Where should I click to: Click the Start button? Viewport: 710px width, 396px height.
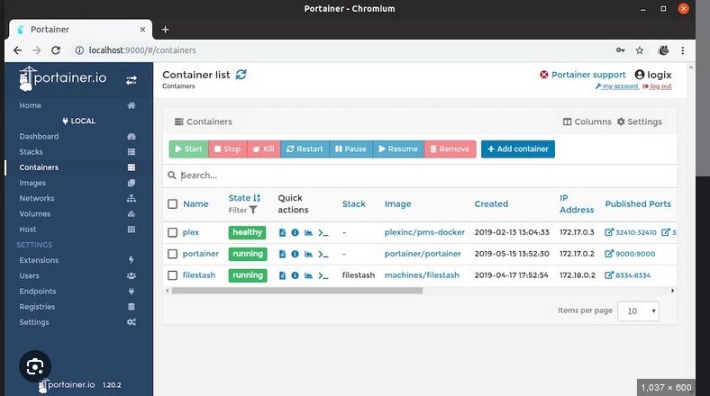tap(188, 149)
